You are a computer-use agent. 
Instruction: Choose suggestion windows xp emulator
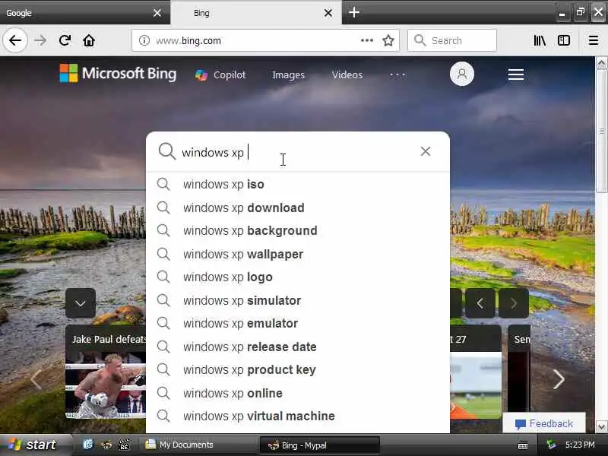[x=298, y=323]
